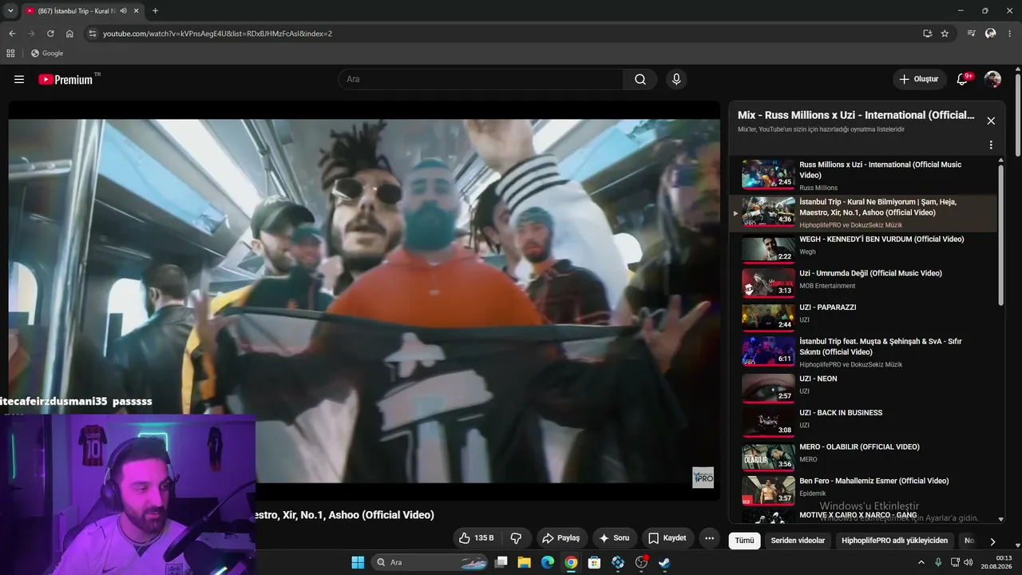Open the YouTube guide hamburger menu
Image resolution: width=1022 pixels, height=575 pixels.
[x=19, y=79]
